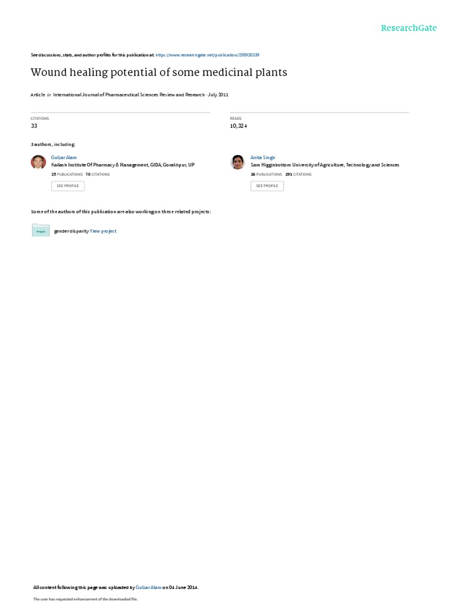
Task: Click Sam Higginbottom University affiliation text
Action: [x=325, y=165]
